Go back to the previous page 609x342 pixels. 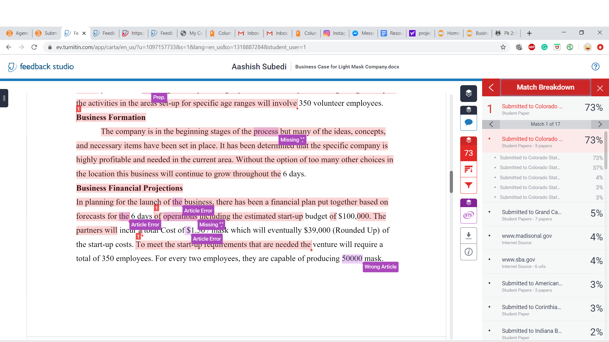[9, 47]
